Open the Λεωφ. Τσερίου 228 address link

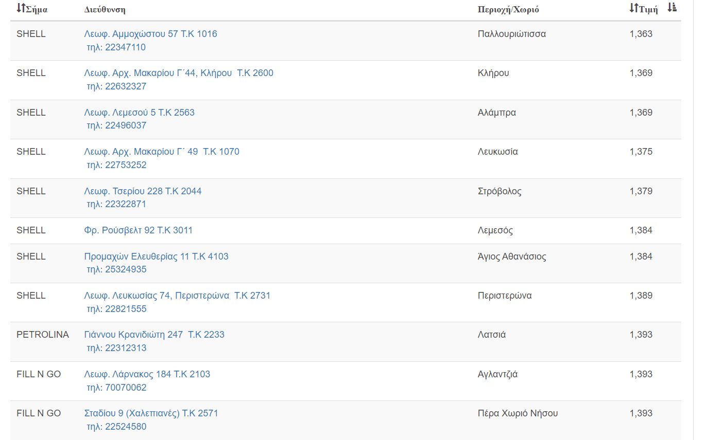click(x=143, y=191)
